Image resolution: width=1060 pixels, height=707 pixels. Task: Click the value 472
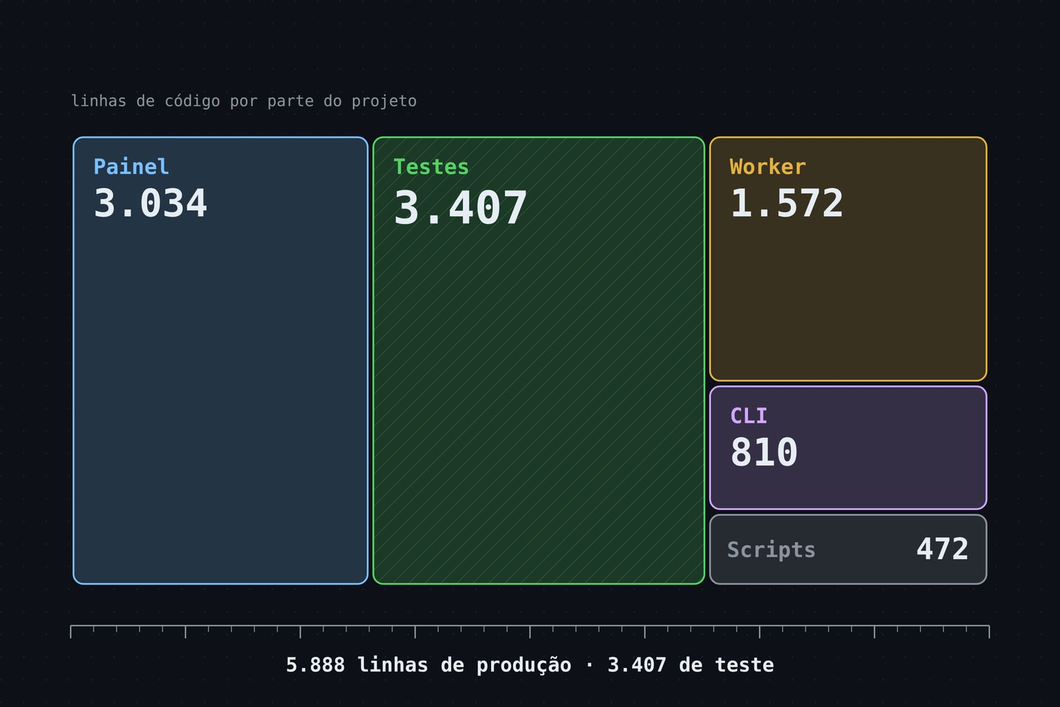tap(942, 549)
